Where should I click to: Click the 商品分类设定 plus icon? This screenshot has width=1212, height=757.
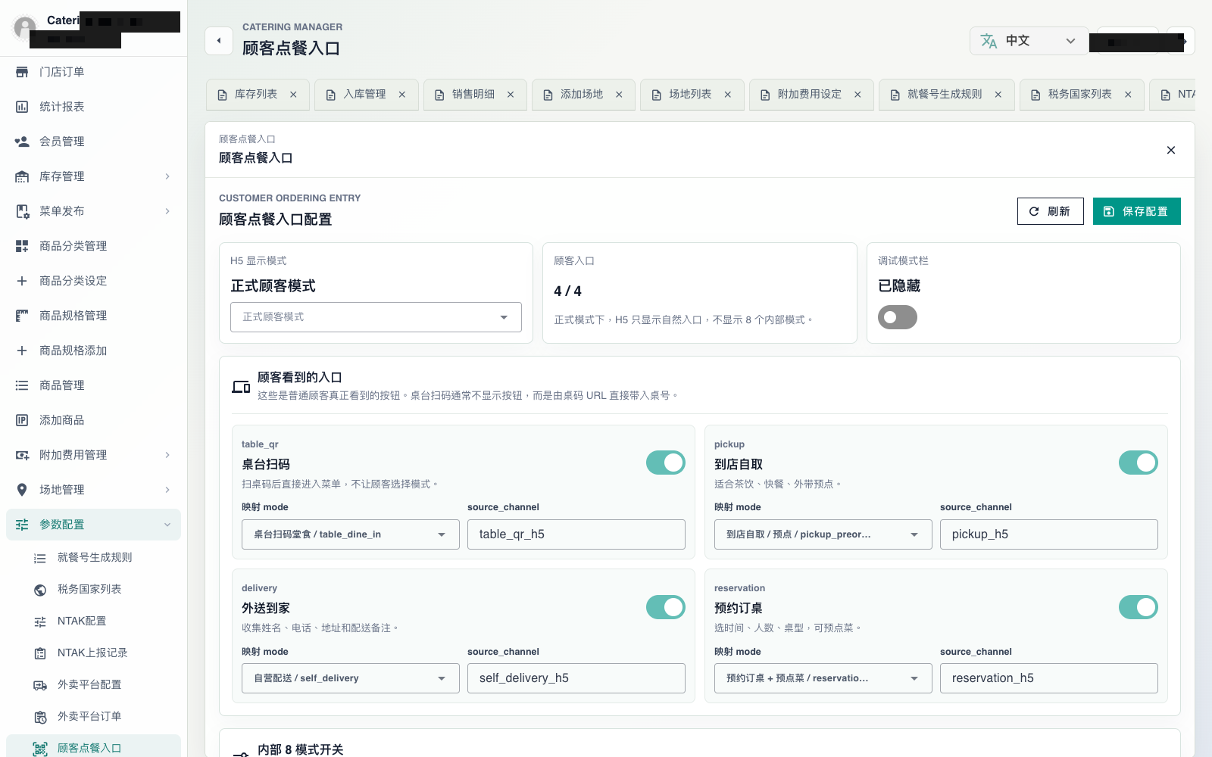pos(22,281)
